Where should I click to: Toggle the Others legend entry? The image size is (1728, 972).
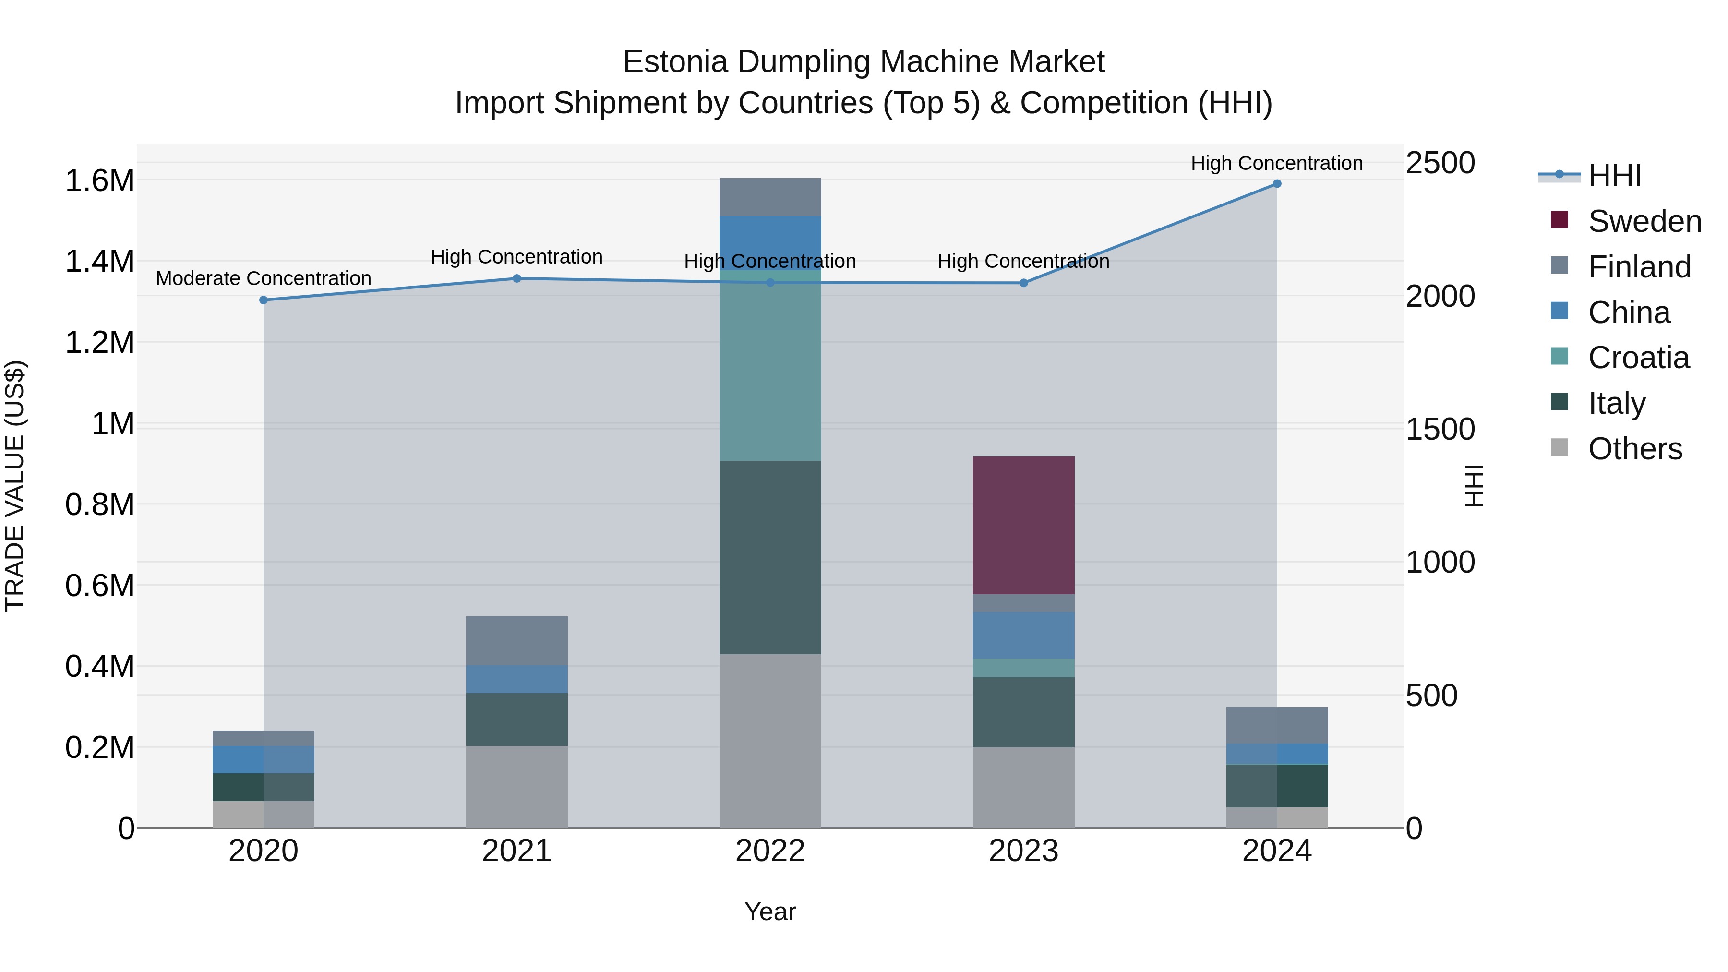(x=1617, y=448)
